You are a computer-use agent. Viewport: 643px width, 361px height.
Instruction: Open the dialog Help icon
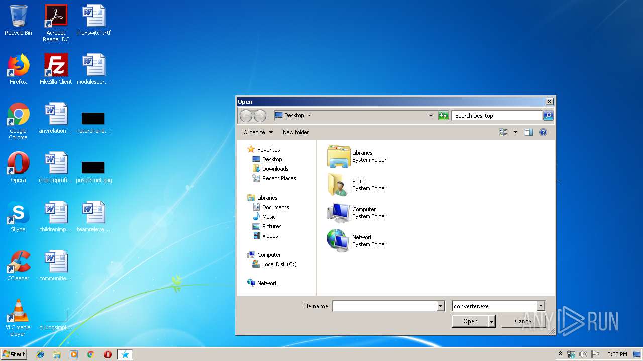point(543,132)
